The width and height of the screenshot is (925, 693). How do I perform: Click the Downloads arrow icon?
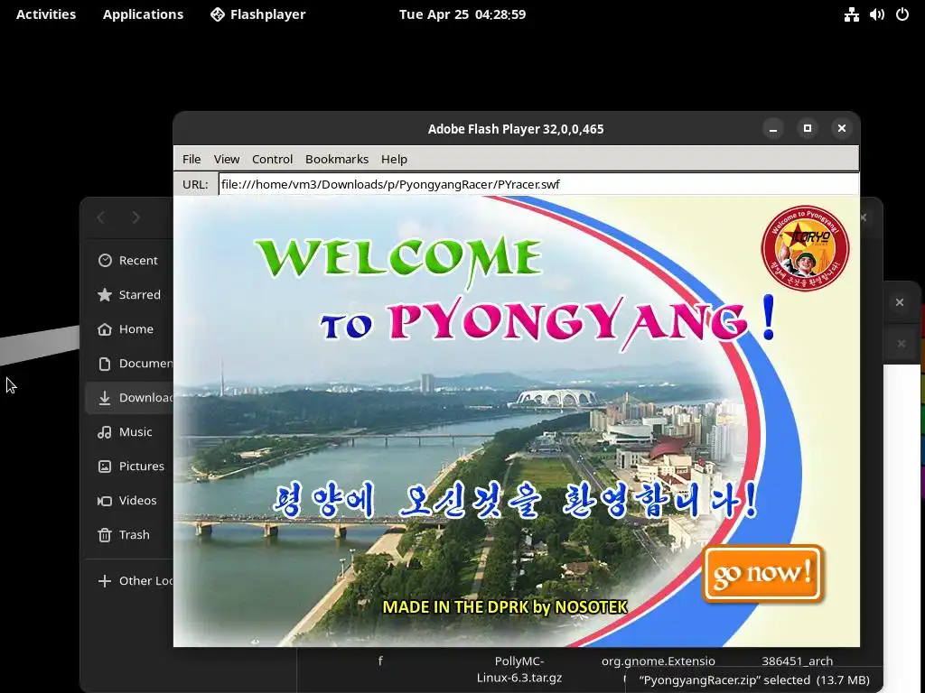105,398
